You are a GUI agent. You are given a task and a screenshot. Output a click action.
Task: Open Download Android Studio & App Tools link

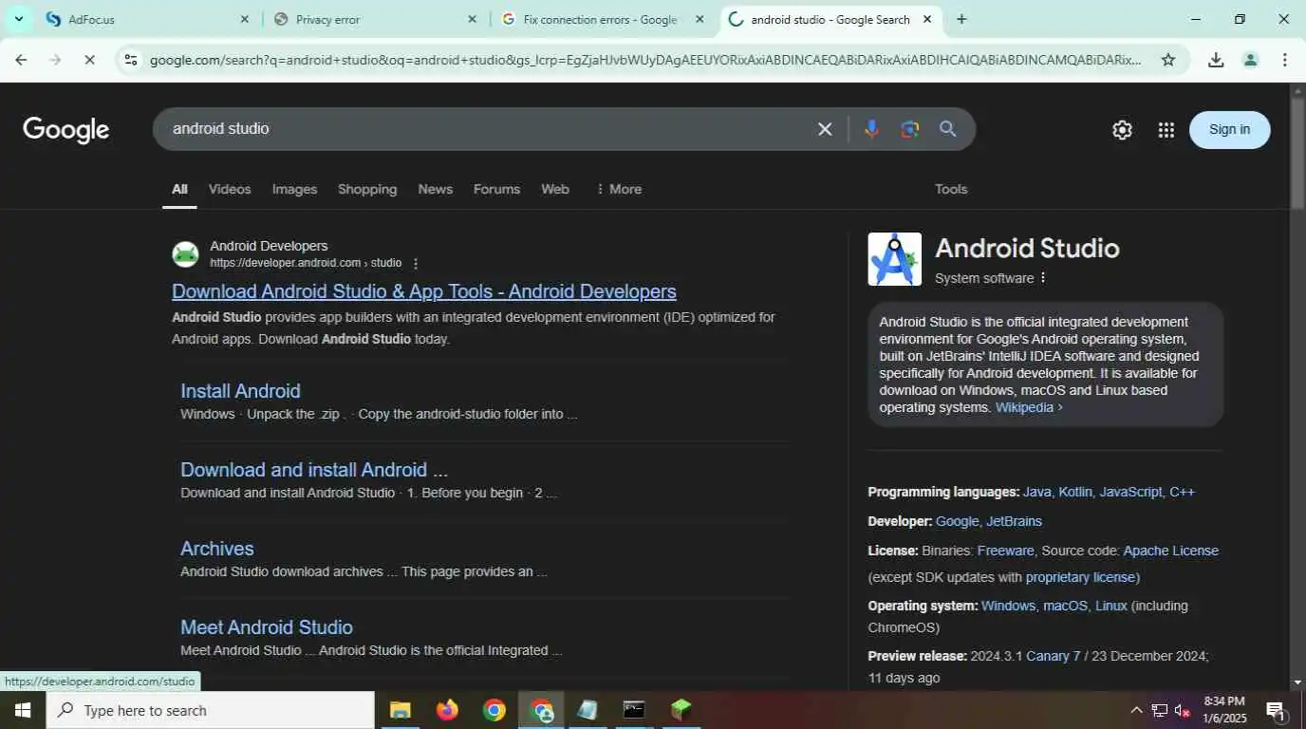[x=424, y=291]
